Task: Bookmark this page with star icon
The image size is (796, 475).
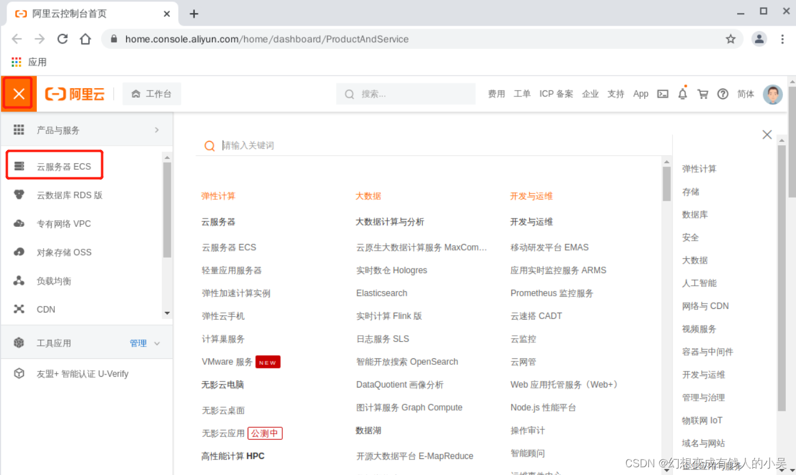Action: point(731,39)
